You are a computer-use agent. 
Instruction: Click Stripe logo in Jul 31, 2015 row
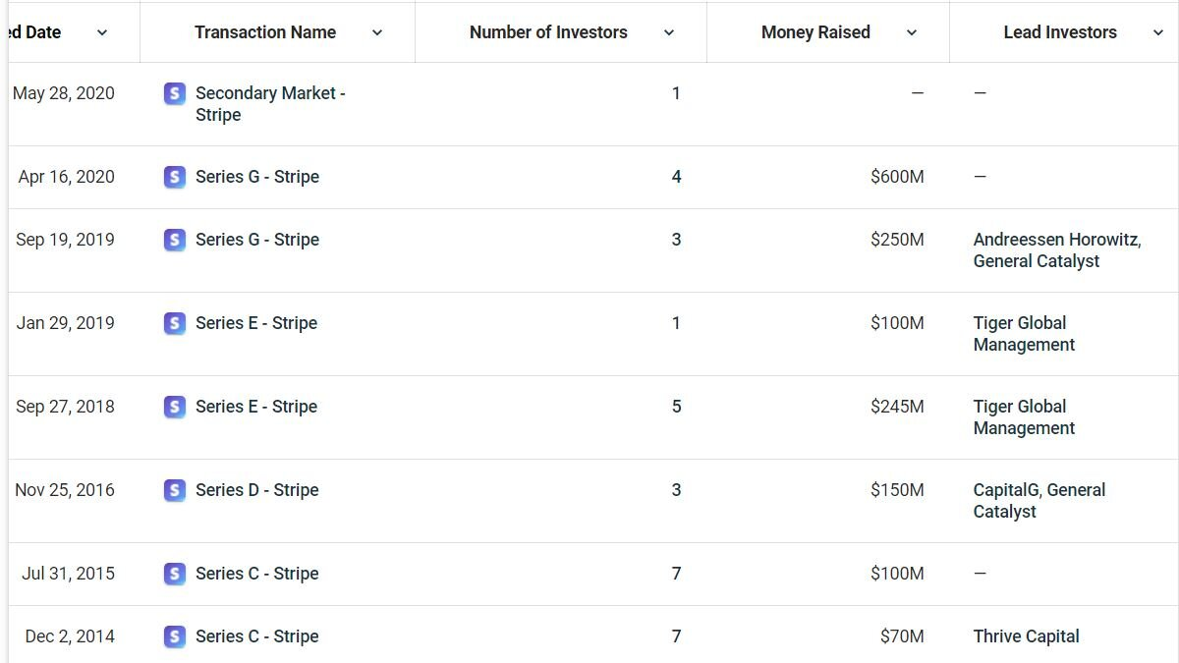174,574
